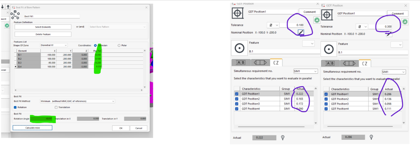Viewport: 420px width, 145px height.
Task: Click circle feature icon in right GDT window
Action: (328, 49)
